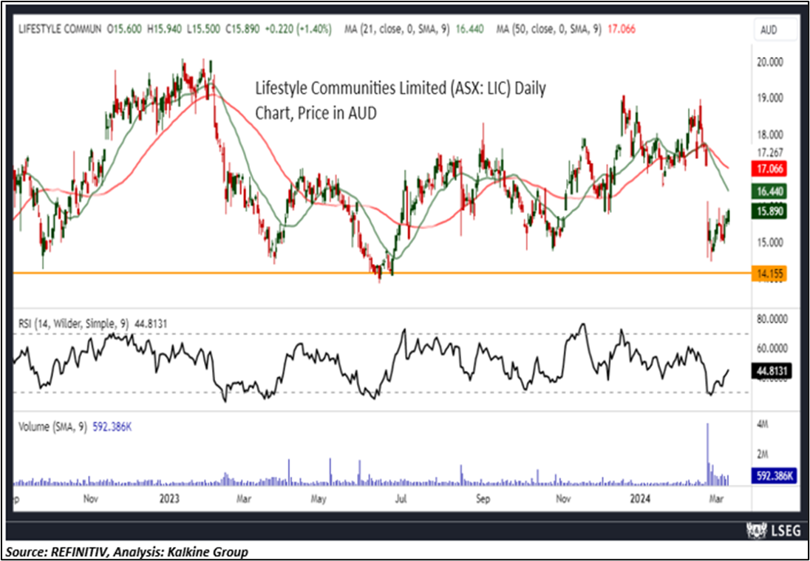Click the Jul label on time axis
Image resolution: width=810 pixels, height=561 pixels.
[x=401, y=500]
